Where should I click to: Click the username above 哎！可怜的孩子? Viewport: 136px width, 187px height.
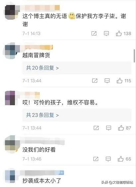click(x=32, y=93)
